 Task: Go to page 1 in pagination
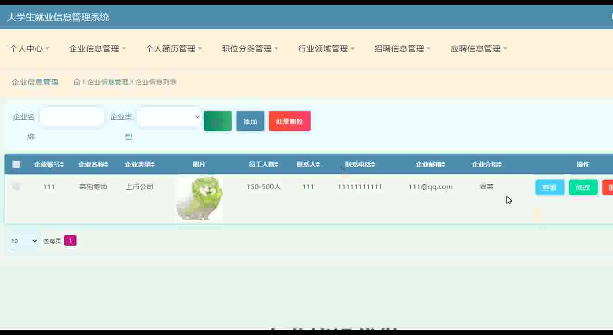coord(70,240)
